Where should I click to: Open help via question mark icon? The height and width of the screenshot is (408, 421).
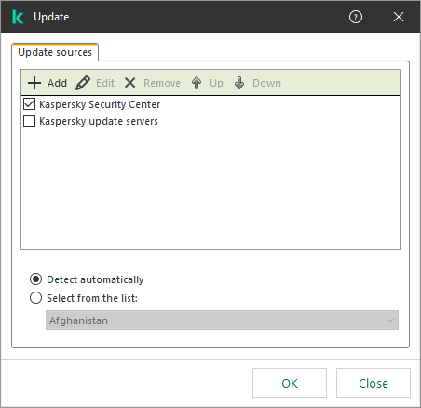(356, 17)
